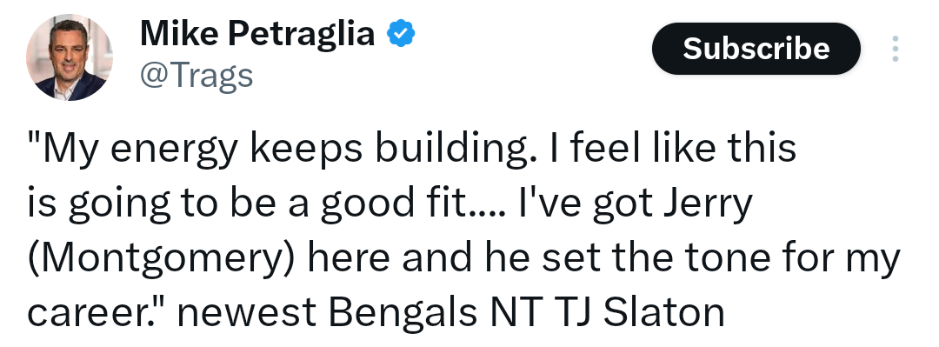Click the display name Mike Petraglia
The image size is (939, 347).
tap(257, 34)
